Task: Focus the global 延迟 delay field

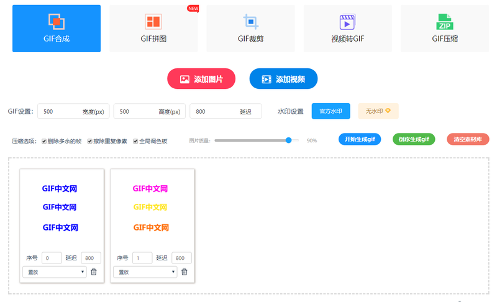Action: point(226,111)
